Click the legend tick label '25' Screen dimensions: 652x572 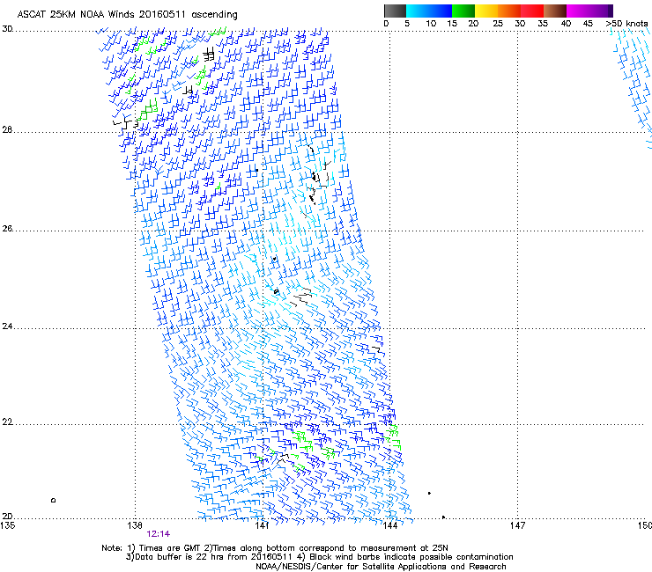[x=498, y=24]
